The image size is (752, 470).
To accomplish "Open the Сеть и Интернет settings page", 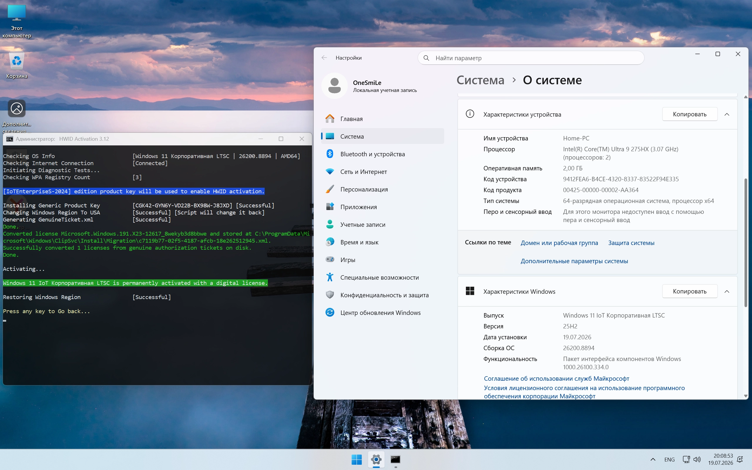I will coord(382,172).
